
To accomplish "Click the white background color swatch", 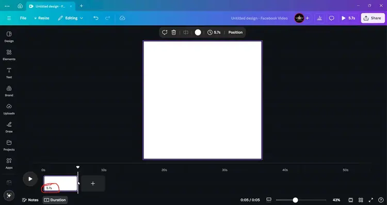I will (198, 32).
